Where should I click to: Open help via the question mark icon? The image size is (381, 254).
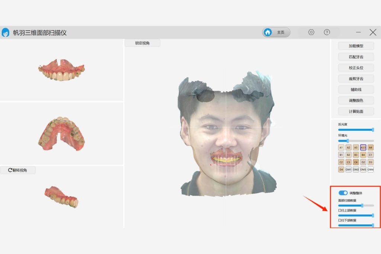(x=326, y=32)
